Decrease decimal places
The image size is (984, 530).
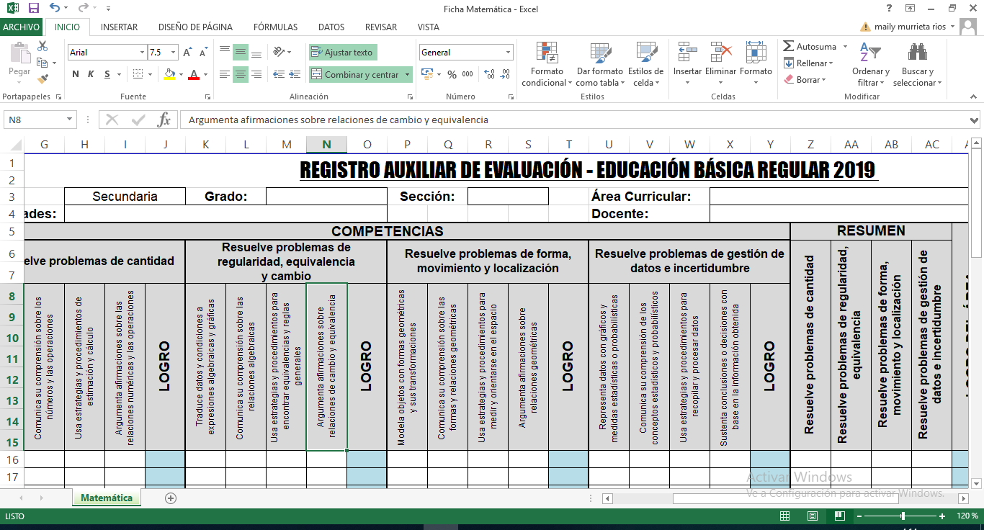point(506,74)
